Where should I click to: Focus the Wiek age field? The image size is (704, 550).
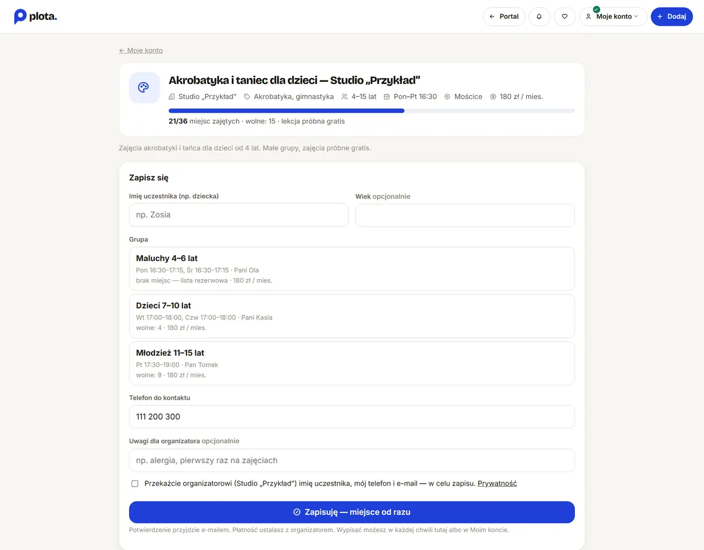(x=465, y=215)
